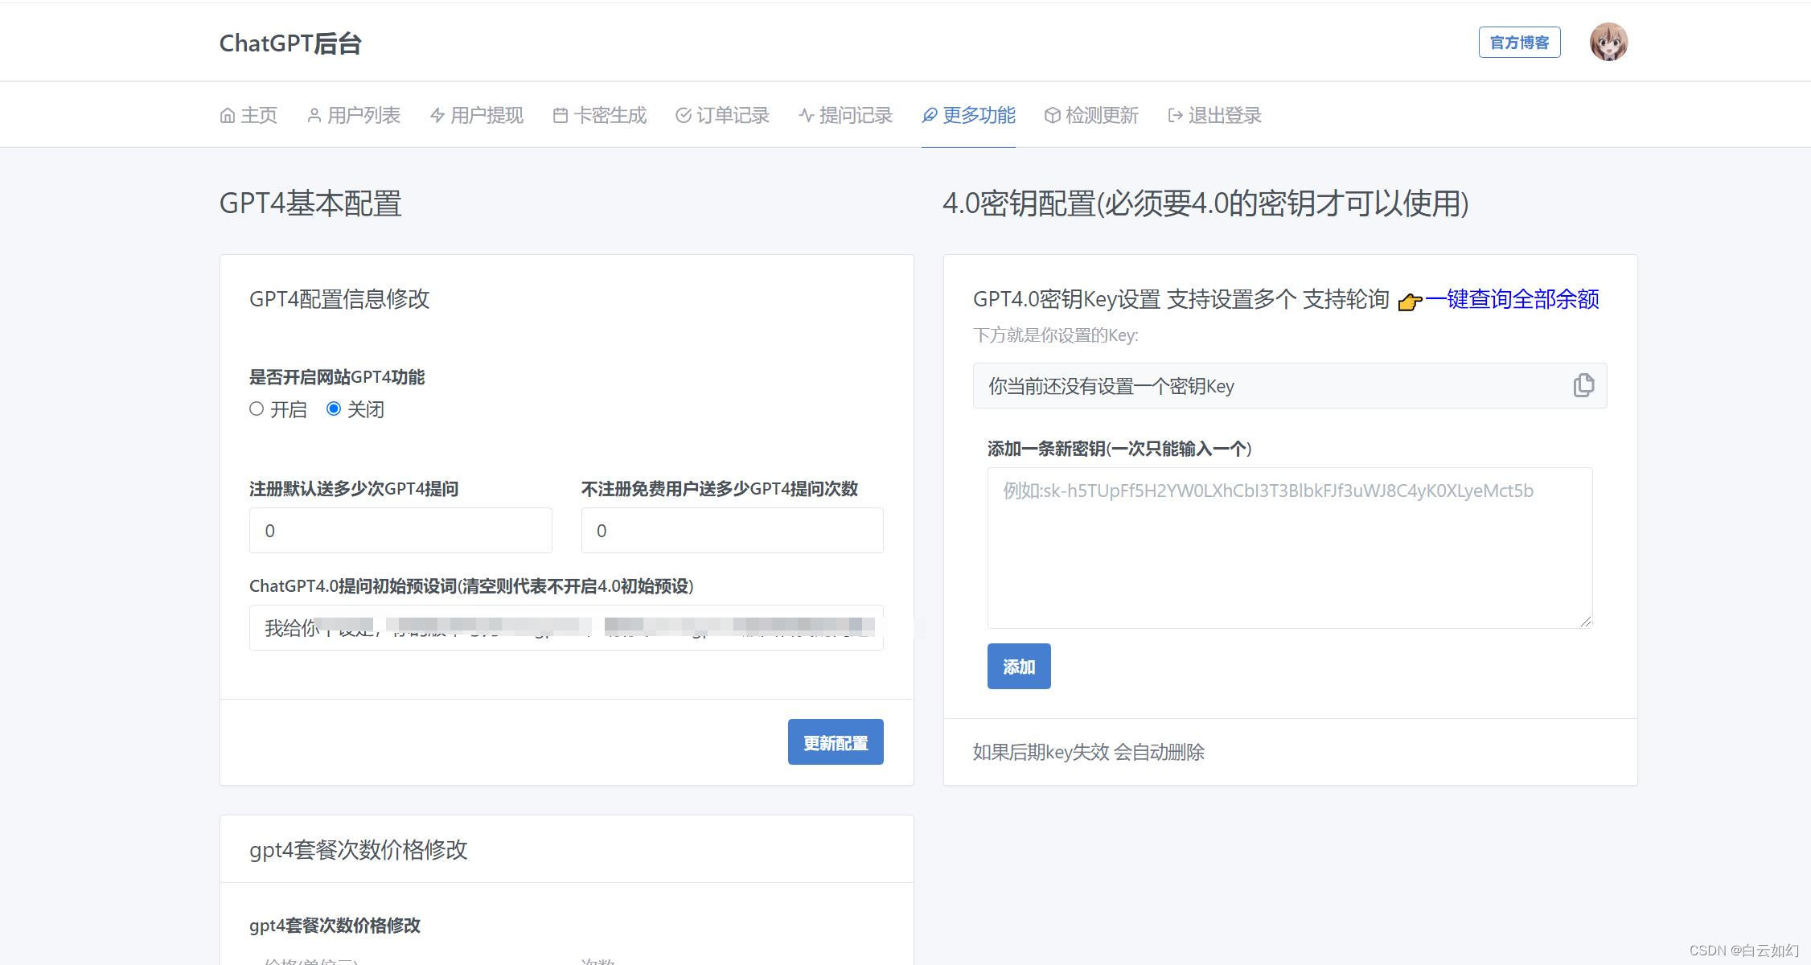
Task: Go to the 用户列表 tab
Action: [x=353, y=115]
